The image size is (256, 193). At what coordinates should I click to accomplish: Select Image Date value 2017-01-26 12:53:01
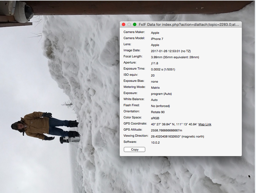tap(165, 51)
